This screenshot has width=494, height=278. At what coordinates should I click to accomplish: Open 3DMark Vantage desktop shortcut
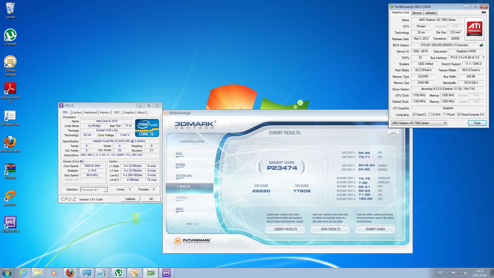[10, 66]
